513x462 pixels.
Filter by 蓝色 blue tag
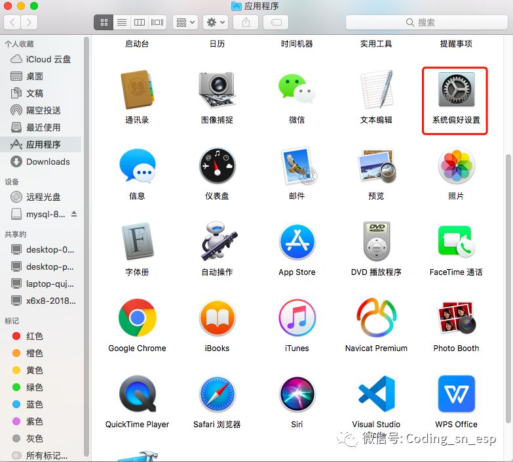pos(41,404)
